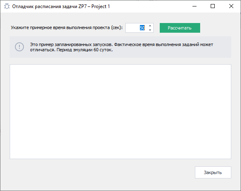Click the highlighted value 50 in the field
The image size is (241, 191).
click(142, 28)
